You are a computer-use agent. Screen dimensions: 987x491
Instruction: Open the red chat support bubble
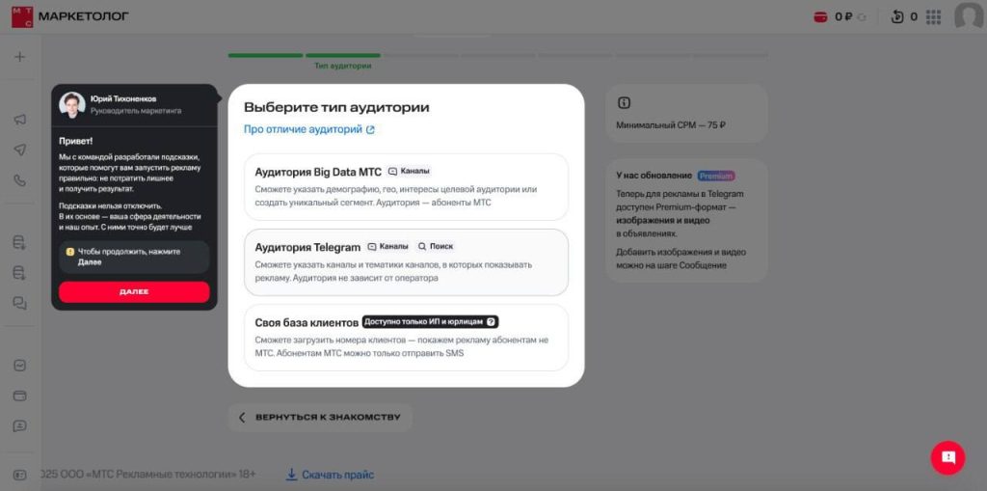947,457
